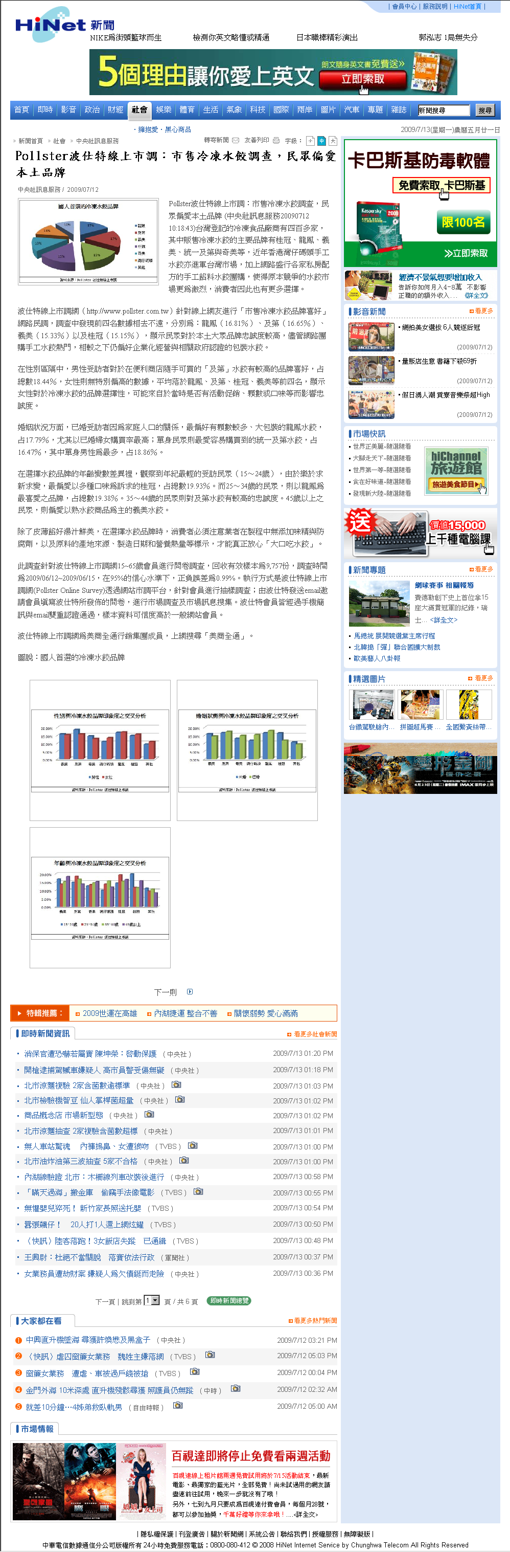Open the 娛樂 navigation tab
The height and width of the screenshot is (1552, 510).
pos(163,110)
